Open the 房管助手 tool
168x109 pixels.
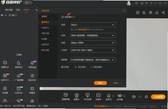point(18,64)
